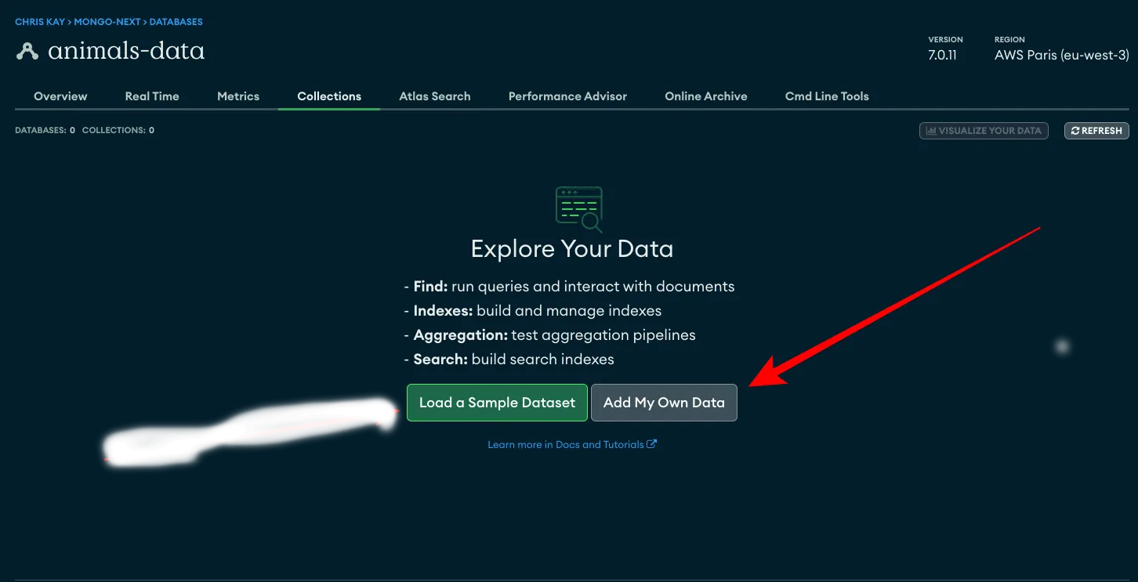Viewport: 1138px width, 582px height.
Task: Refresh the collections view
Action: 1096,131
